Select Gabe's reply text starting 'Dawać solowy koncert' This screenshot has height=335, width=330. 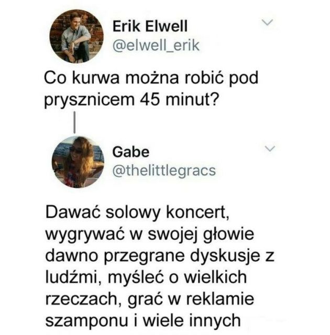point(160,266)
